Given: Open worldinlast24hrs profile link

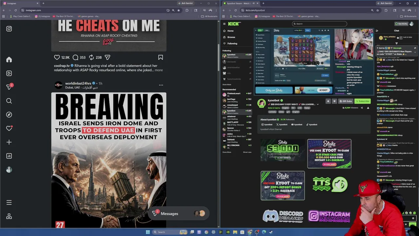Looking at the screenshot, I should point(78,83).
